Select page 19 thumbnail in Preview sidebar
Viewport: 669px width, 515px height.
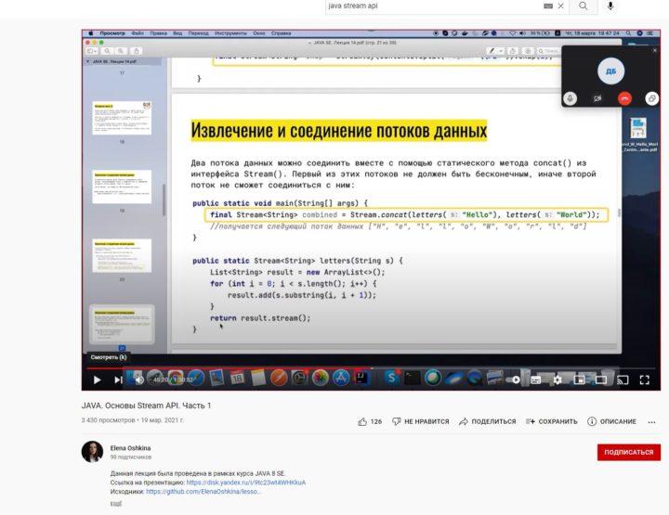[122, 187]
